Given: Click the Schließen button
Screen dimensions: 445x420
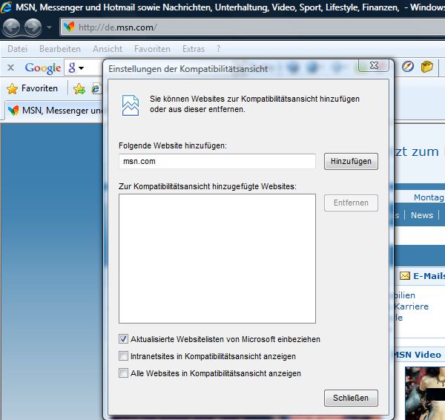Looking at the screenshot, I should [x=351, y=398].
